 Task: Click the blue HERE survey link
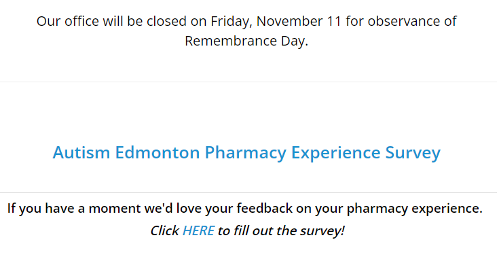coord(198,230)
